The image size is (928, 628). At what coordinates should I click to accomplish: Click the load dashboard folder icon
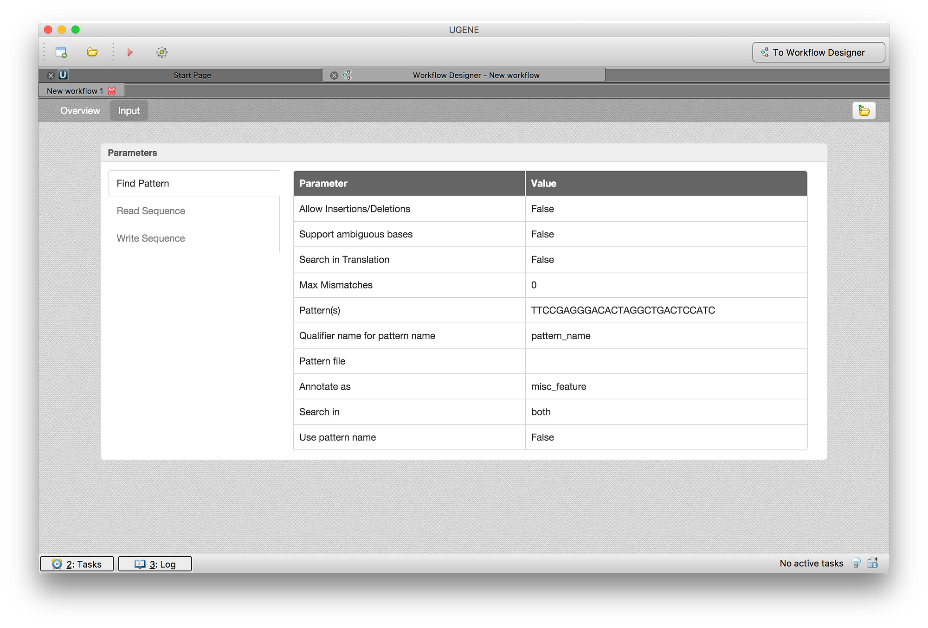pyautogui.click(x=864, y=111)
